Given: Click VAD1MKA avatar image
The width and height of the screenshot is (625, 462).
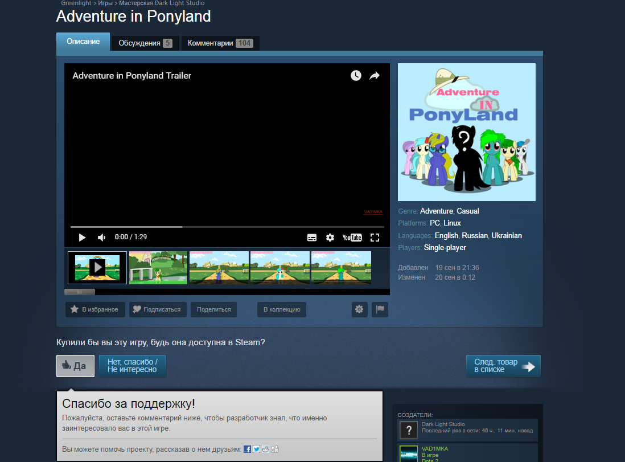Looking at the screenshot, I should coord(409,454).
